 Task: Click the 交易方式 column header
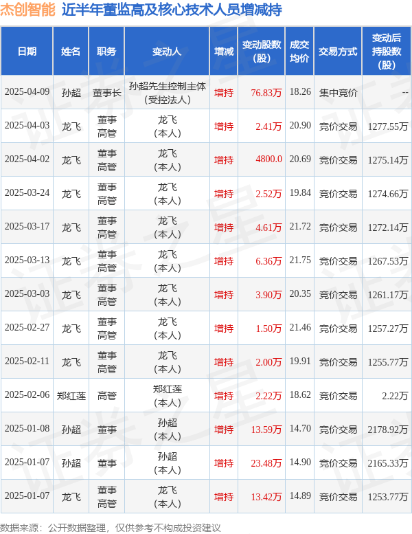pyautogui.click(x=338, y=52)
